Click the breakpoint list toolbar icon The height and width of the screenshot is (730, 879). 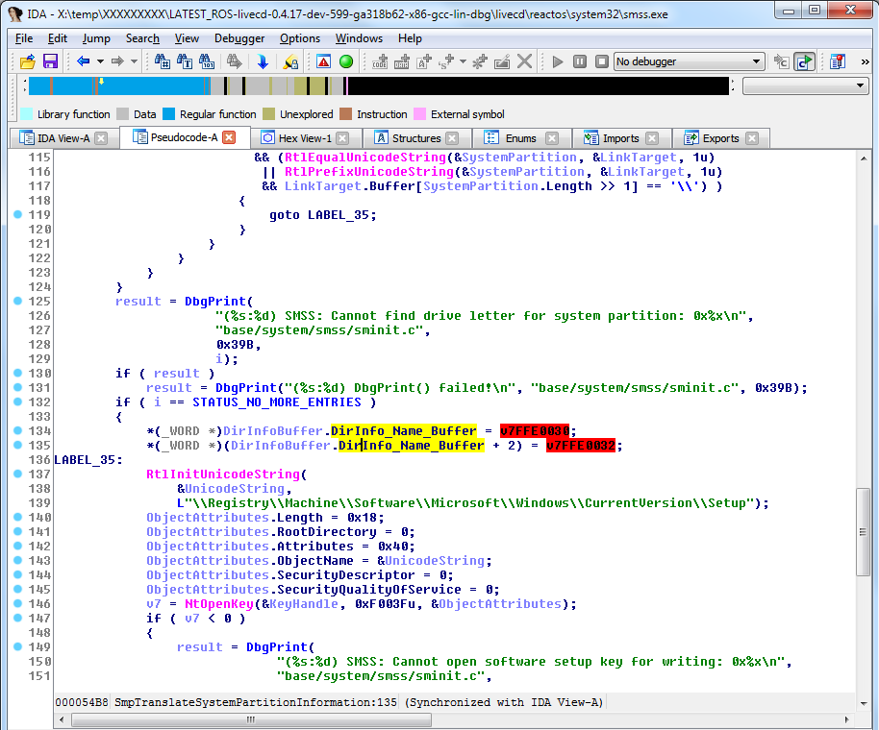click(x=838, y=61)
